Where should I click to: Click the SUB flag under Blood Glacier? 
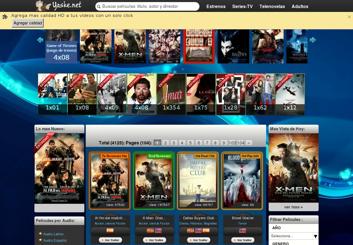243,231
